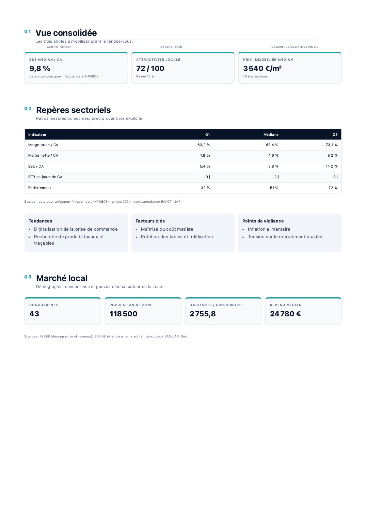Click the 'Marché local' section heading
Screen dimensions: 366x519
[62, 278]
